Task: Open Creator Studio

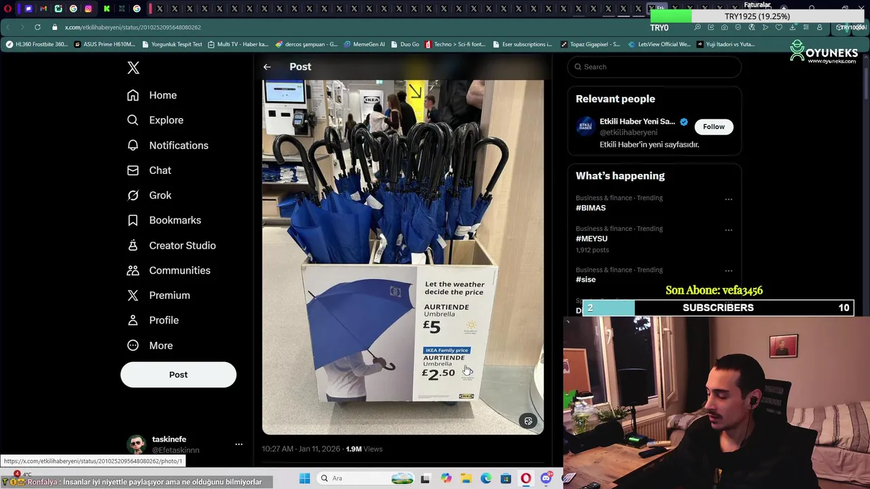Action: pos(171,245)
